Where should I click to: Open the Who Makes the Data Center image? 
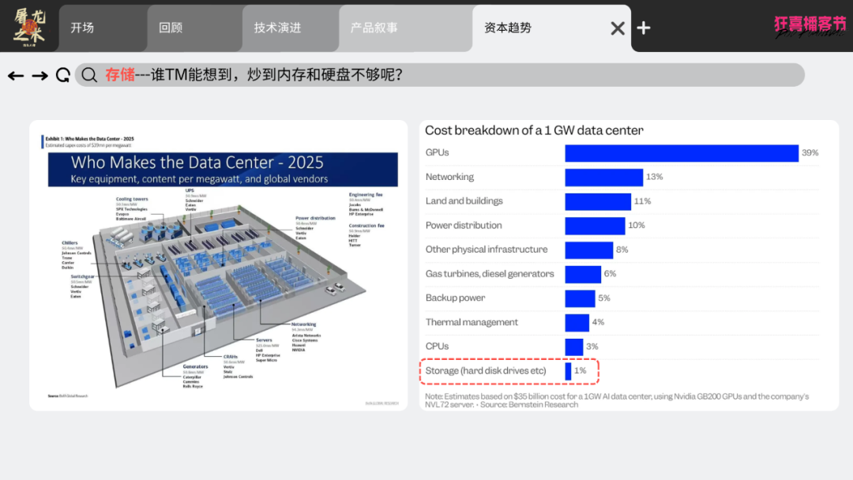(x=219, y=265)
